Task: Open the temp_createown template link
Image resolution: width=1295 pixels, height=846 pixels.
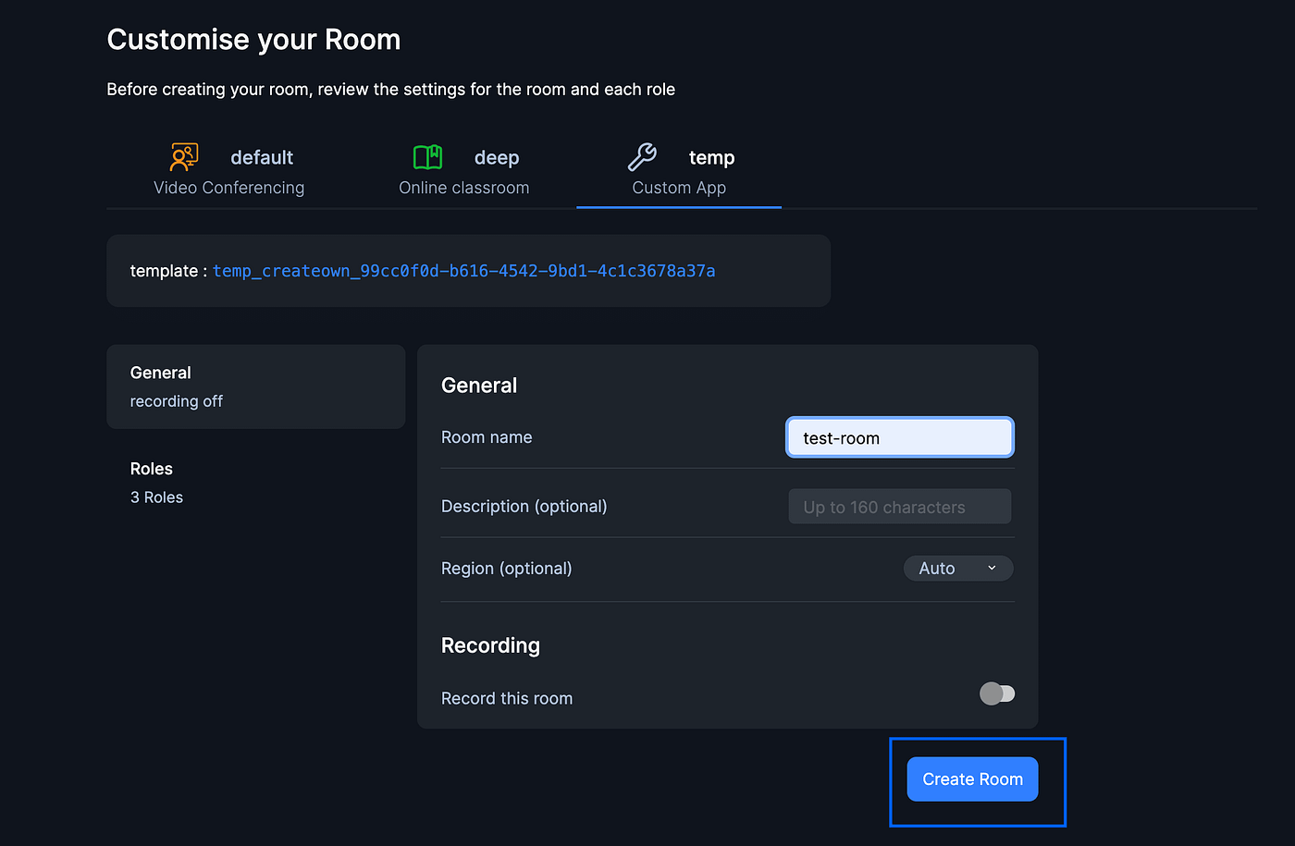Action: [463, 270]
